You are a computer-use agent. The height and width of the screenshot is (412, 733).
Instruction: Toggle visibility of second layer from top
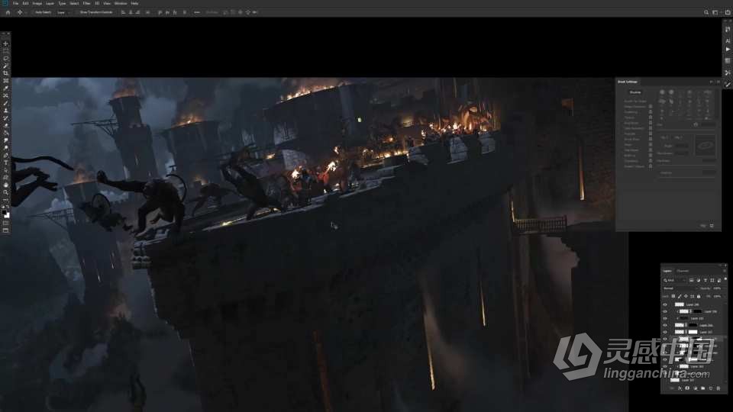click(x=665, y=311)
